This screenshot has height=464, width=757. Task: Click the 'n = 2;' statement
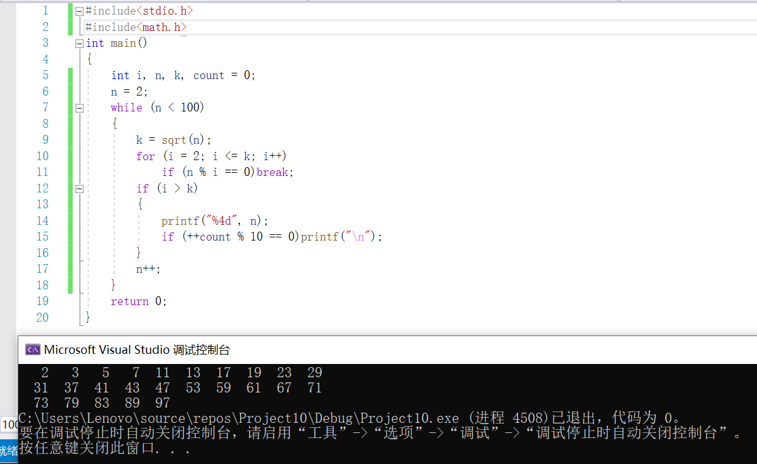click(129, 92)
